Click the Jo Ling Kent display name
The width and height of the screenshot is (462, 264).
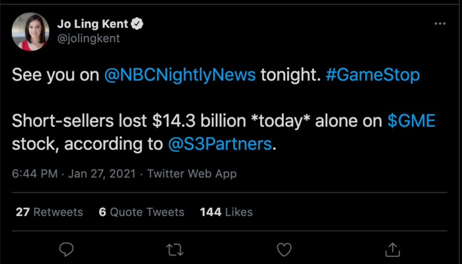click(94, 24)
